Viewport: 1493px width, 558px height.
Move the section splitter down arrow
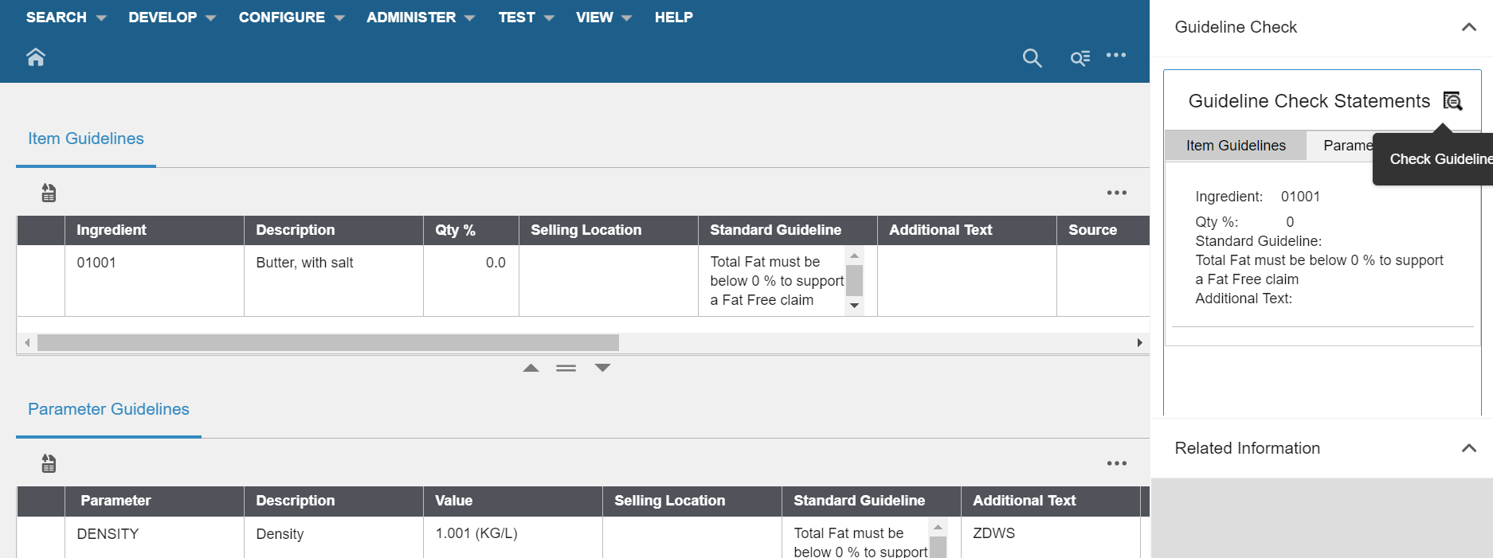(x=602, y=368)
